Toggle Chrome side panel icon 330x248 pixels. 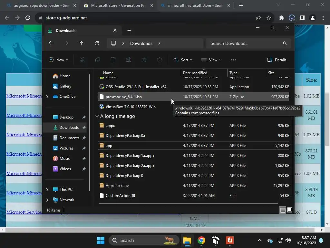point(302,18)
